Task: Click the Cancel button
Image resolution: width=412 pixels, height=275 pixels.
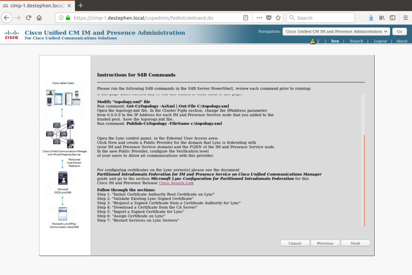Action: point(295,243)
